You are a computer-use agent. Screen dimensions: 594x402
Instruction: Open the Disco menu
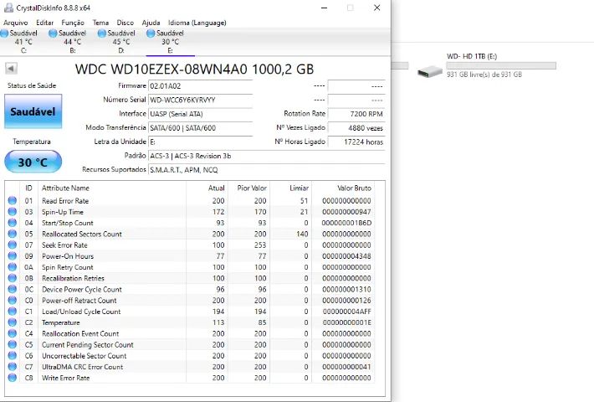pyautogui.click(x=125, y=23)
